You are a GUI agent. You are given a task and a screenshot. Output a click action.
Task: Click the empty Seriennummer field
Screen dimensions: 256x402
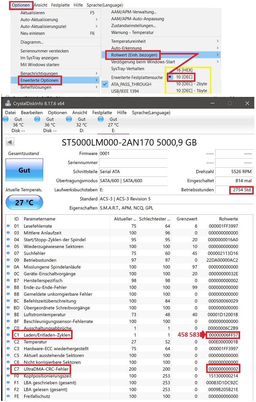point(133,163)
